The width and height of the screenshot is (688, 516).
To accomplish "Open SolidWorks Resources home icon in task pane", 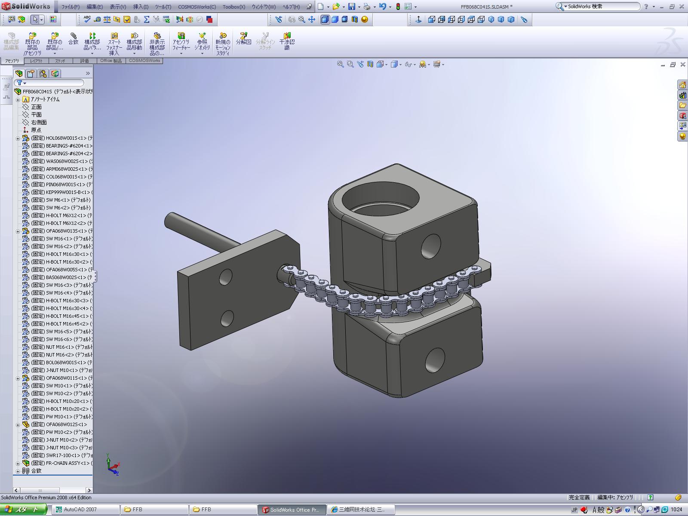I will coord(682,85).
